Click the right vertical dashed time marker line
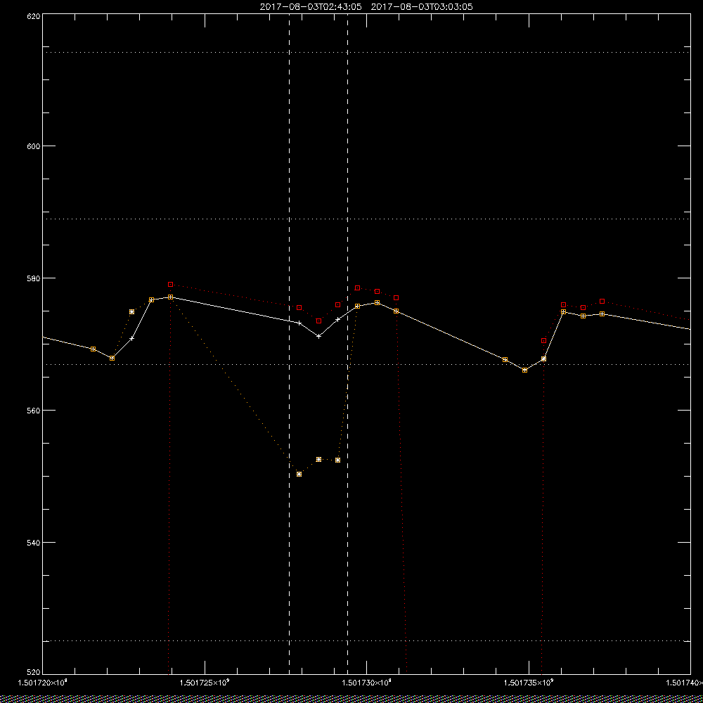703x703 pixels. (x=347, y=344)
